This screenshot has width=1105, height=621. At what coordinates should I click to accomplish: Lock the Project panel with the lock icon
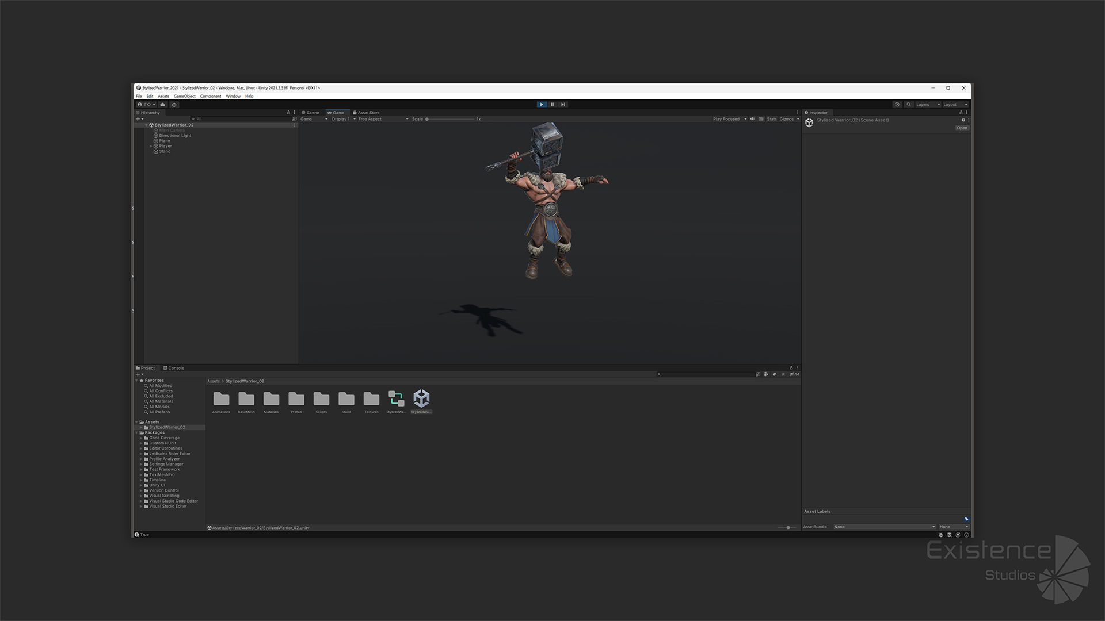(791, 368)
